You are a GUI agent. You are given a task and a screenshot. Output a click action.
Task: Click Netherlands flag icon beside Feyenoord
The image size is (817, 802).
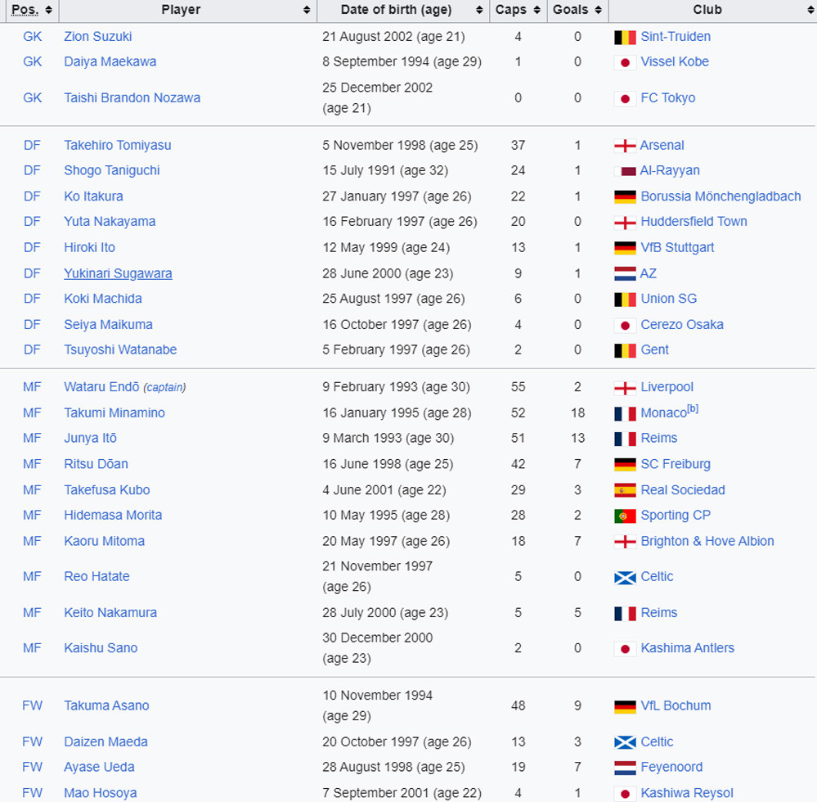point(625,768)
